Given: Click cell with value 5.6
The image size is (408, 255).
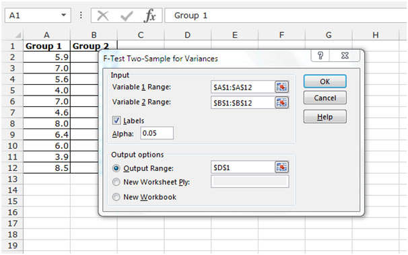Looking at the screenshot, I should (x=47, y=79).
